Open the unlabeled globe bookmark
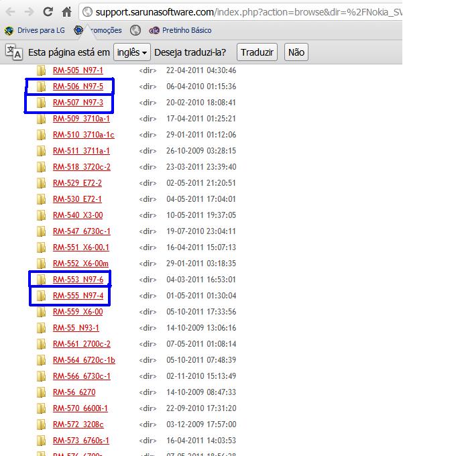 point(135,30)
